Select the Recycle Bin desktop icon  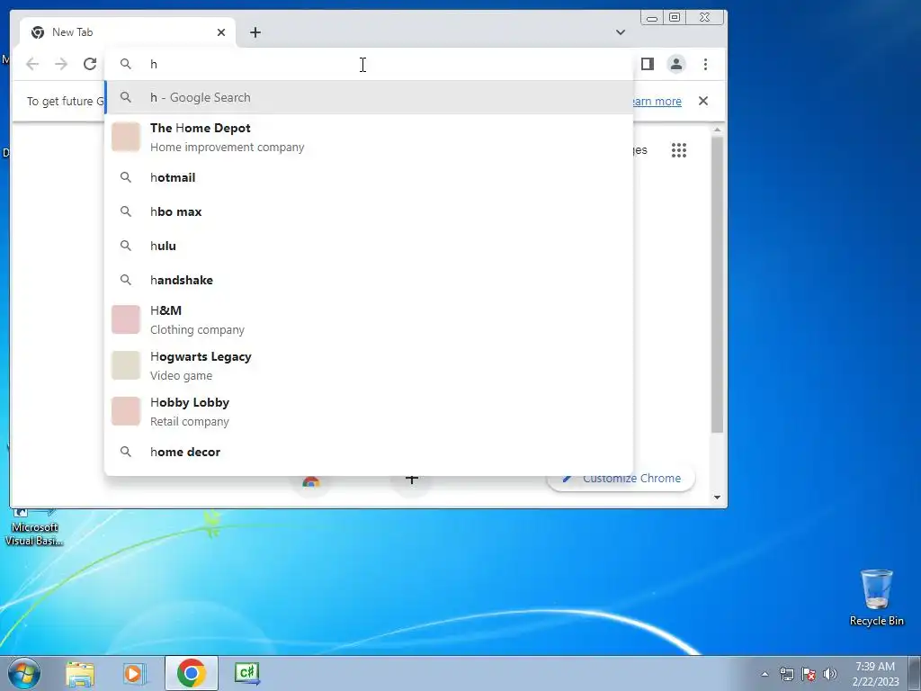(x=876, y=597)
